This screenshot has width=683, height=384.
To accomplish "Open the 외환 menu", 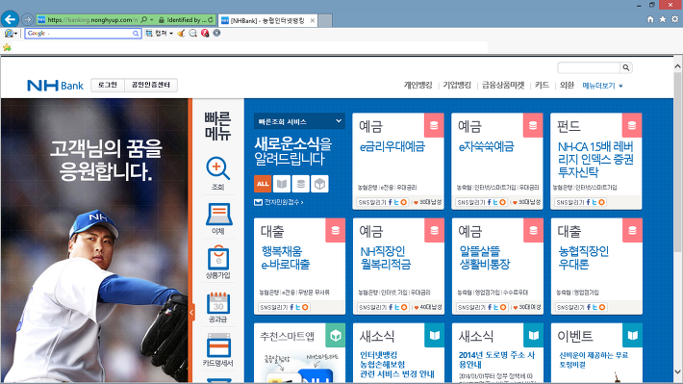I will [567, 85].
